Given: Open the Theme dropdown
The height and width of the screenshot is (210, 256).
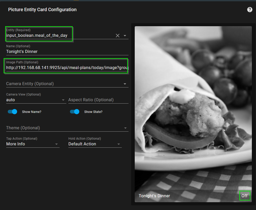Looking at the screenshot, I should [67, 128].
